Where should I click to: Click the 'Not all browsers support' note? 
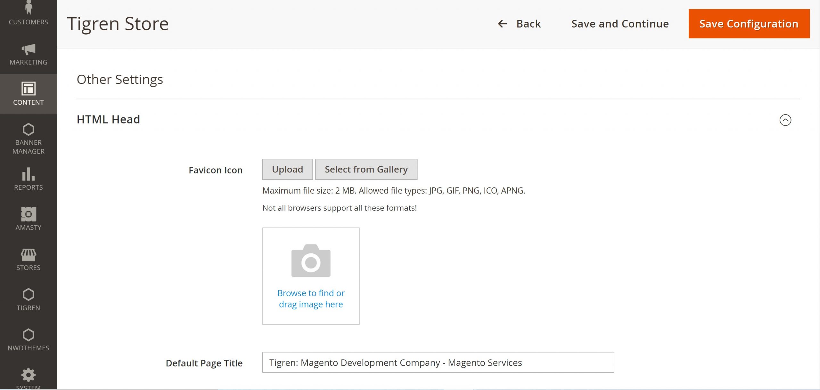(340, 208)
